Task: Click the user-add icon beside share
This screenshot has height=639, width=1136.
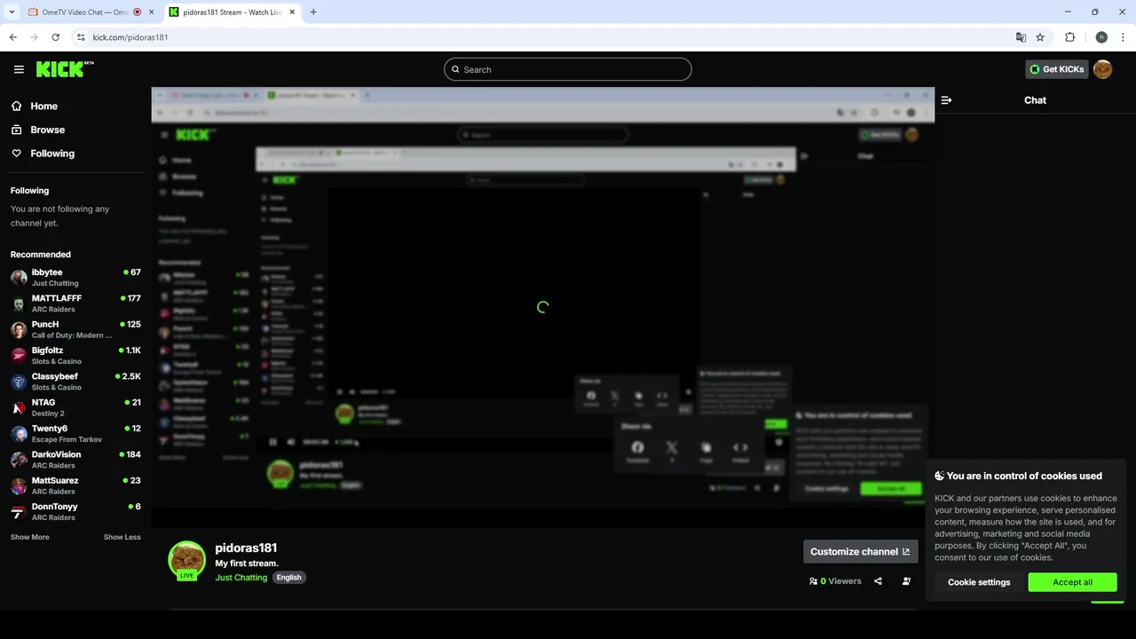Action: (906, 581)
